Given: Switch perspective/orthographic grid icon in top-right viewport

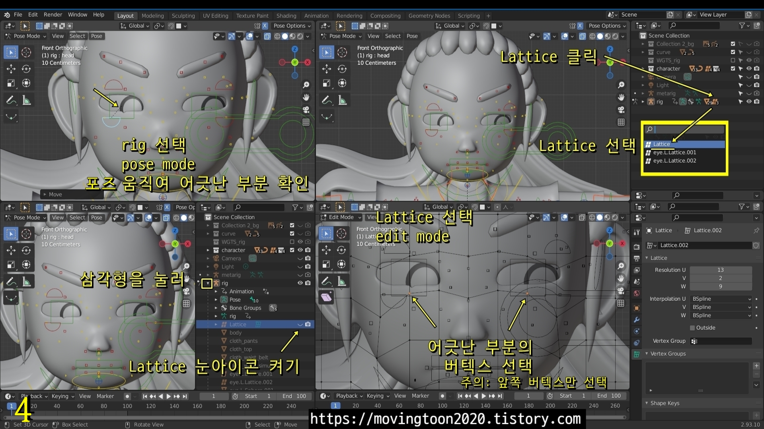Looking at the screenshot, I should [621, 122].
